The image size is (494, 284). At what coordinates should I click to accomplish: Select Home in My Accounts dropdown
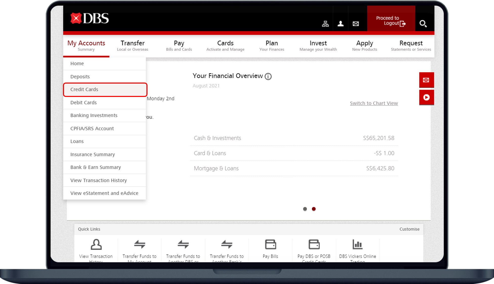coord(104,64)
